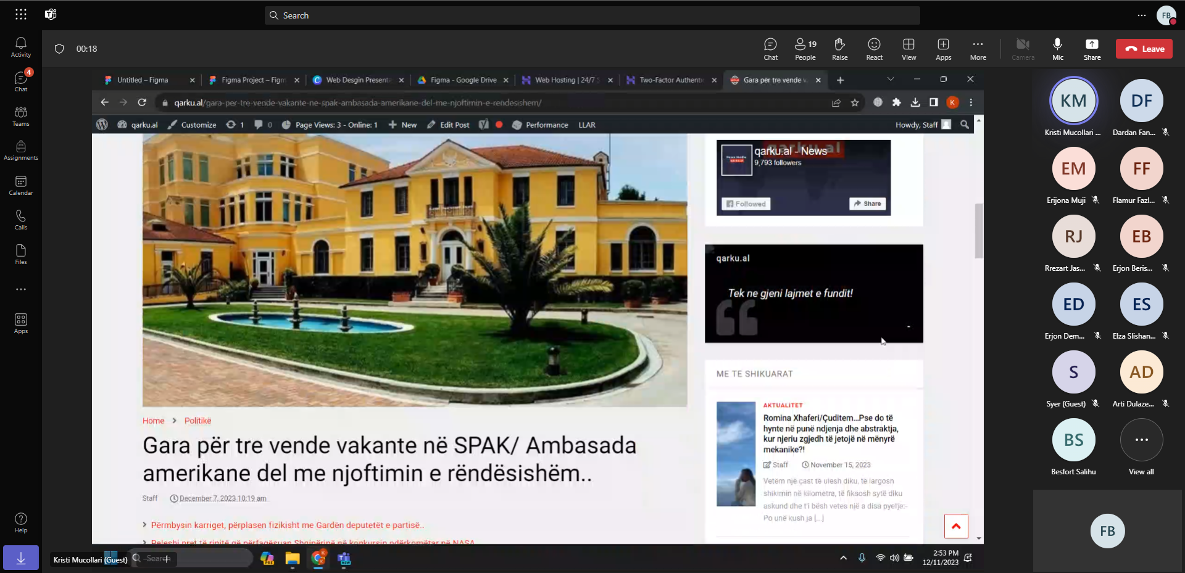Image resolution: width=1185 pixels, height=573 pixels.
Task: Click the Teams search box
Action: 592,15
